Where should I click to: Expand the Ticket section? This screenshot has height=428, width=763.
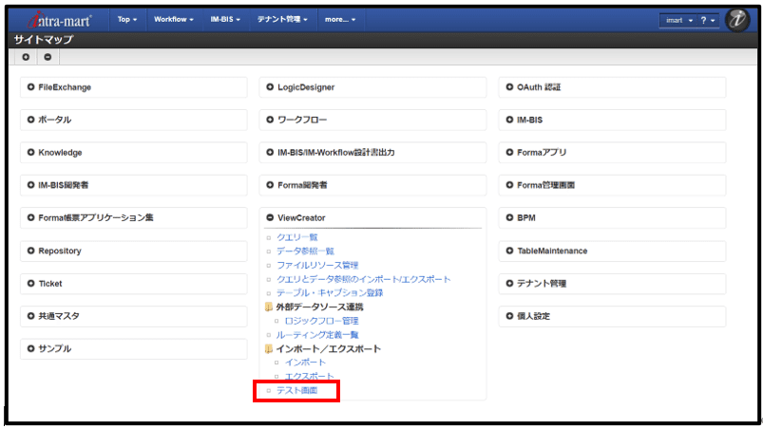tap(133, 284)
